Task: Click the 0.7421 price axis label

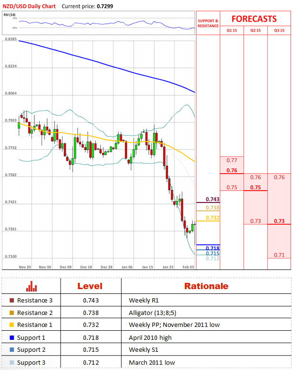Action: [11, 202]
